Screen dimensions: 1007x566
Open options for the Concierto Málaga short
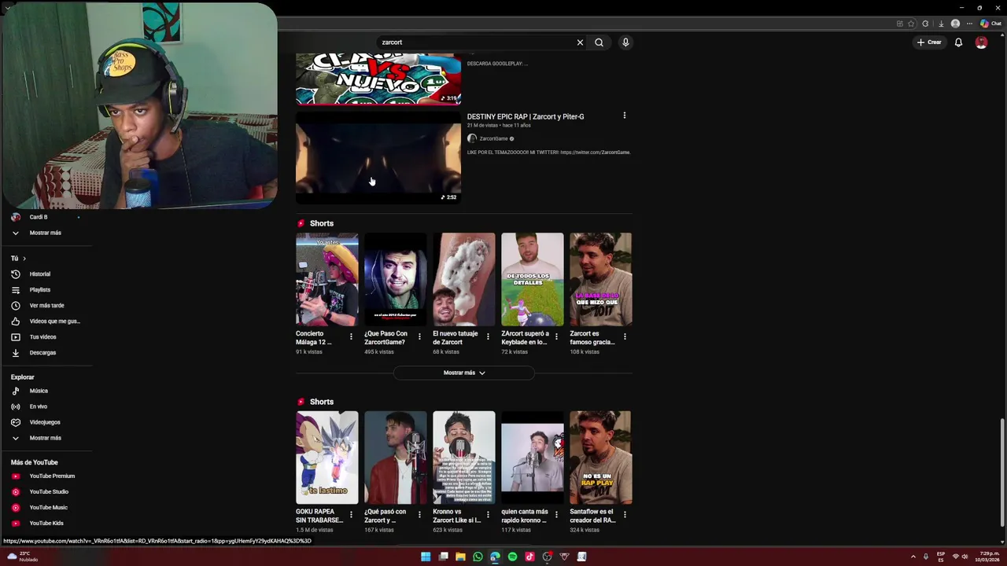tap(351, 336)
